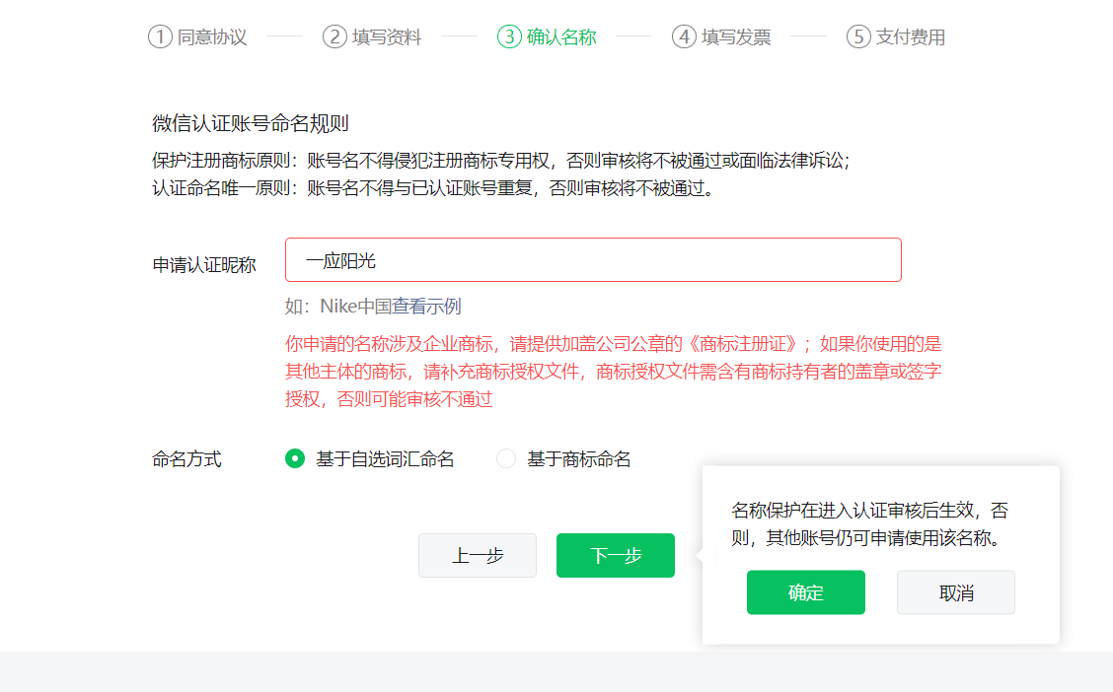
Task: Dismiss the popup with 取消
Action: [955, 592]
